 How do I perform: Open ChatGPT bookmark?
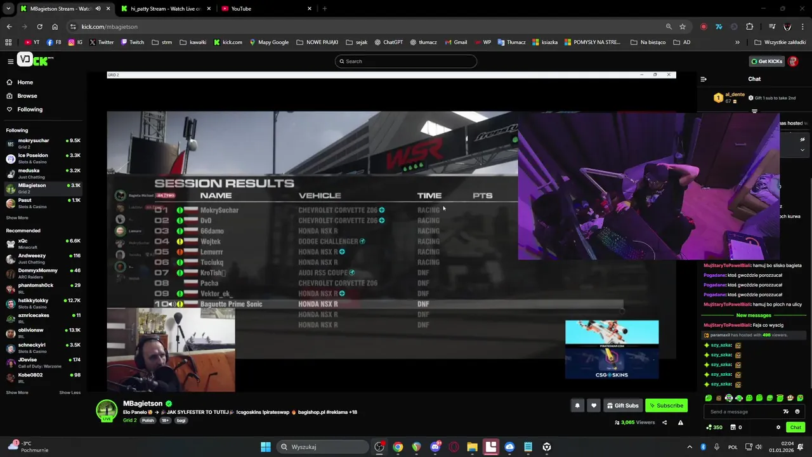click(x=388, y=43)
